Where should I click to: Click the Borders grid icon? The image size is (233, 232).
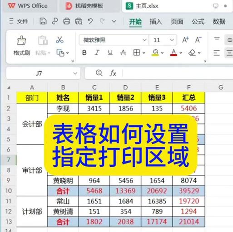pos(136,53)
